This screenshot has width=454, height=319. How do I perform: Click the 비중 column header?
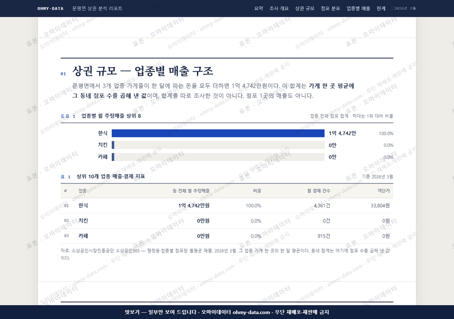click(x=257, y=191)
